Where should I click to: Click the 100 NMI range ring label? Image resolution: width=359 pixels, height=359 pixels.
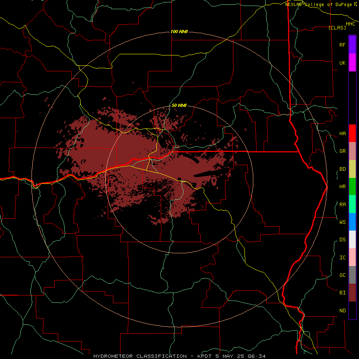[179, 32]
